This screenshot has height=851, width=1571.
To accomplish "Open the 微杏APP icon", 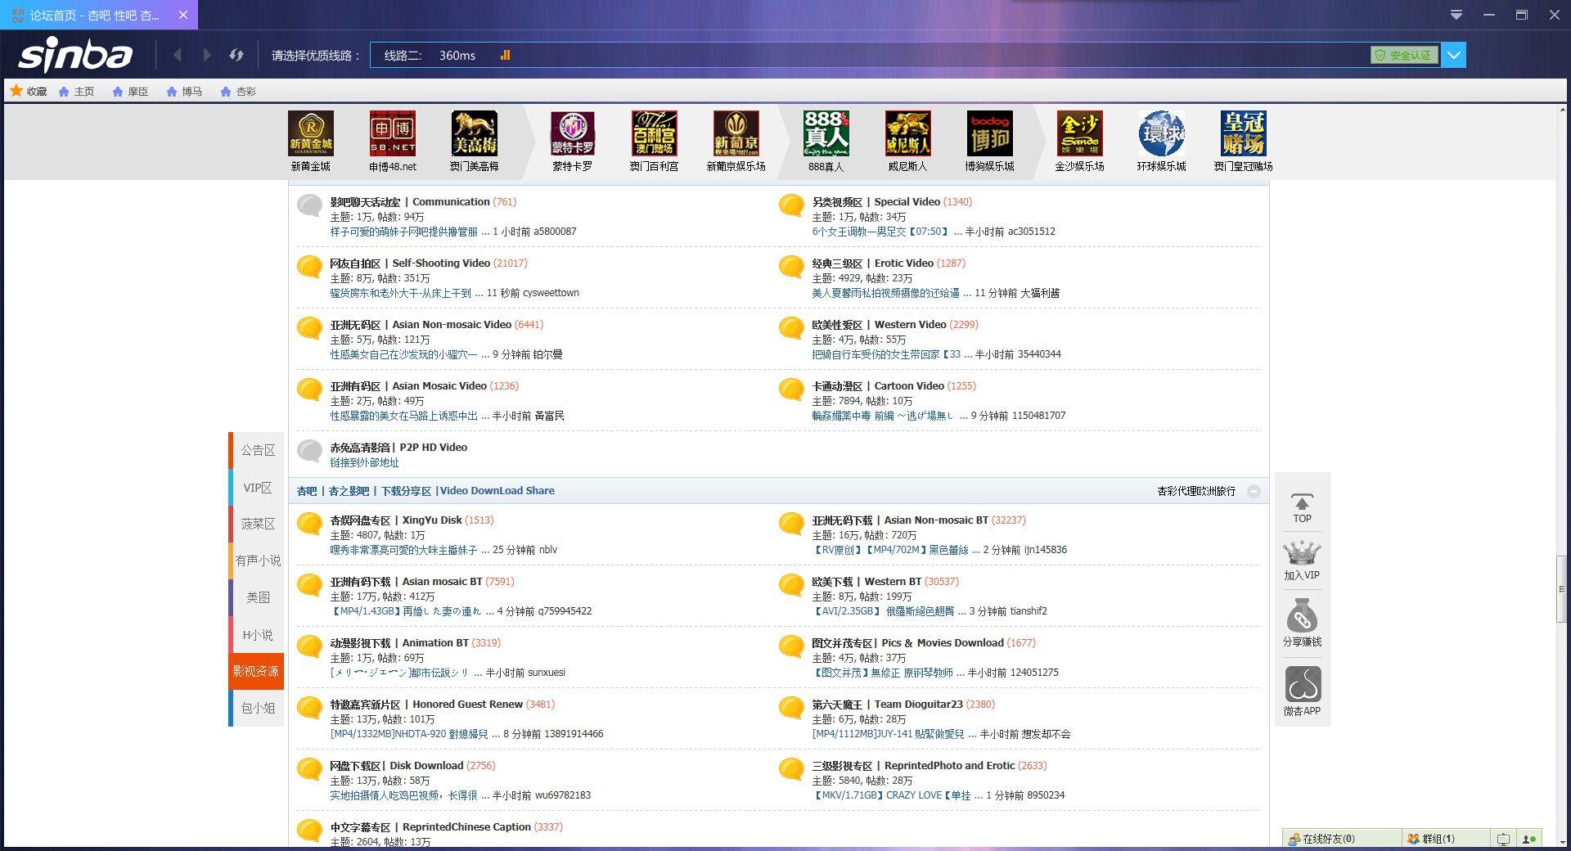I will 1303,685.
